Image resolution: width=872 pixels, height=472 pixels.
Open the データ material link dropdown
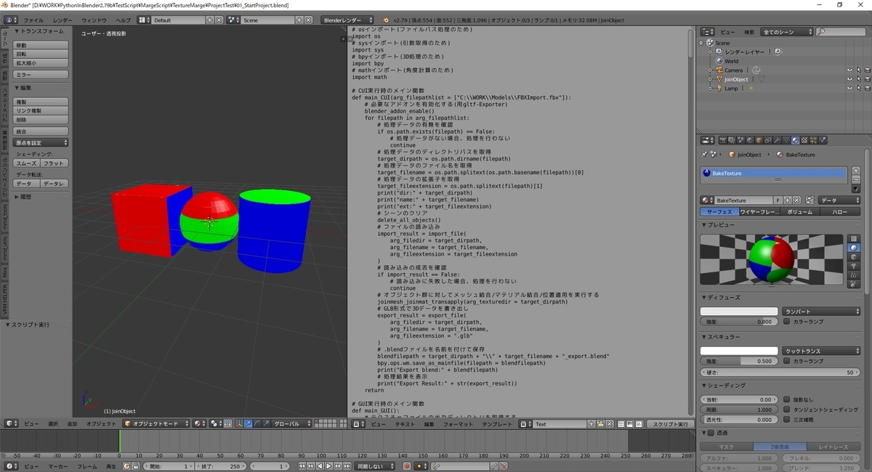[x=839, y=200]
